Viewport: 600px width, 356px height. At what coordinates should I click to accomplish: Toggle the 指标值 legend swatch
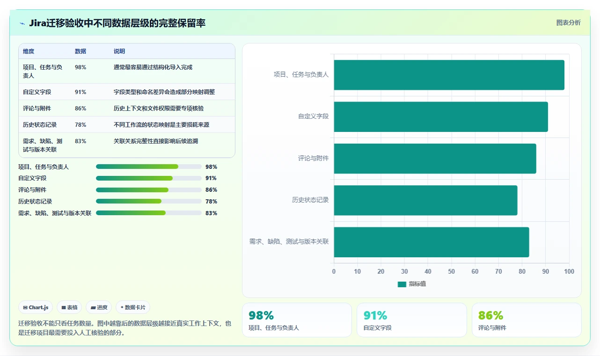click(x=402, y=284)
